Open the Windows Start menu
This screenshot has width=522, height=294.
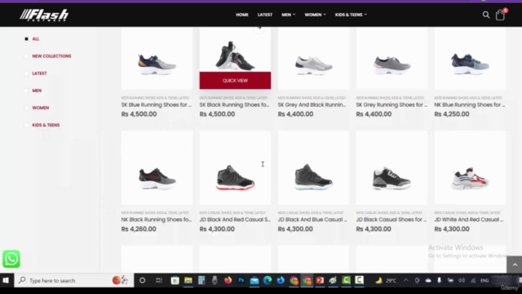[6, 280]
